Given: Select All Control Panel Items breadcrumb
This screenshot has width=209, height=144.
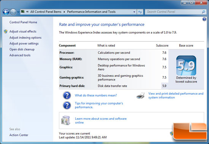Looking at the screenshot, I should 46,12.
